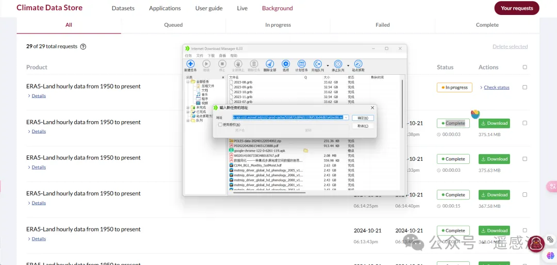Click Download for the 375.63 MB request
The width and height of the screenshot is (557, 265).
(494, 159)
